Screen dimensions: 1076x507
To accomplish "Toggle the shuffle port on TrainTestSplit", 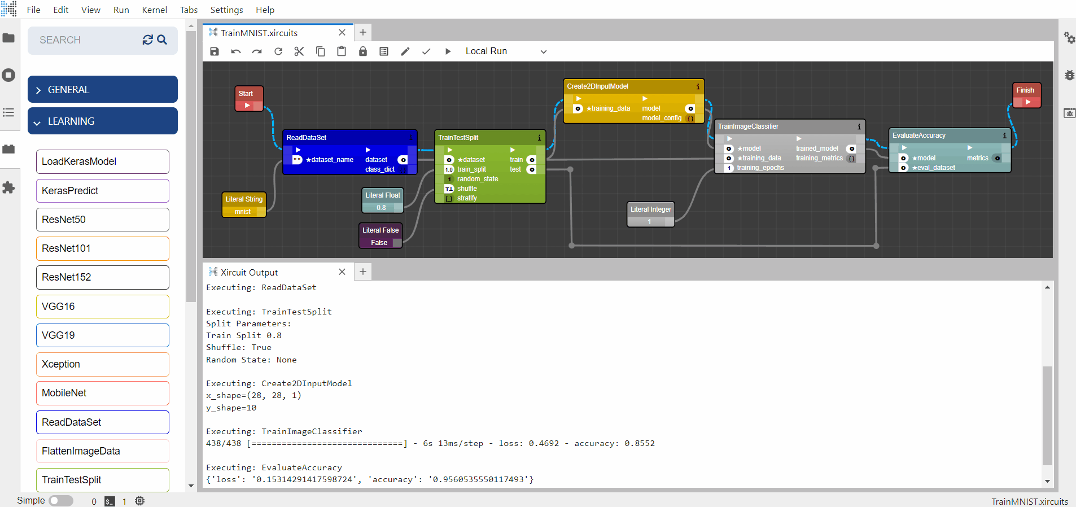I will click(x=449, y=189).
